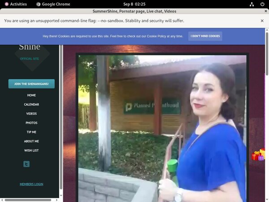
Task: View the Wish List page
Action: click(31, 150)
